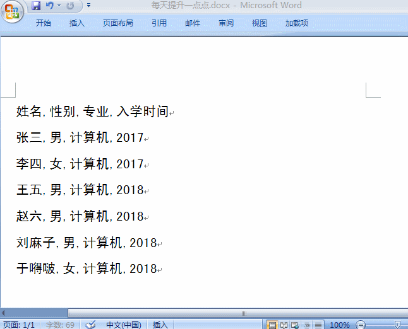
Task: Save the document with the floppy disk icon
Action: tap(36, 6)
